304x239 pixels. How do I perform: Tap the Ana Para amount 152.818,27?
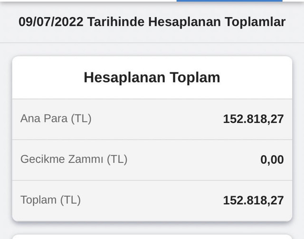tap(253, 119)
